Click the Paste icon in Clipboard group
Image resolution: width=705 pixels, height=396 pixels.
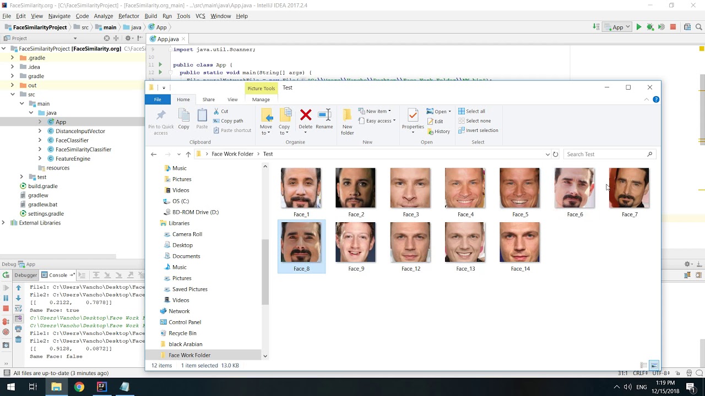coord(202,116)
